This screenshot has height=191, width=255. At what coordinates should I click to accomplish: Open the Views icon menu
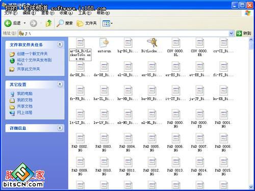click(x=106, y=23)
